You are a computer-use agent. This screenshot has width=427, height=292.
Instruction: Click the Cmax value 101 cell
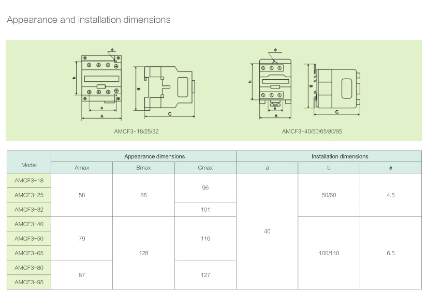[205, 210]
